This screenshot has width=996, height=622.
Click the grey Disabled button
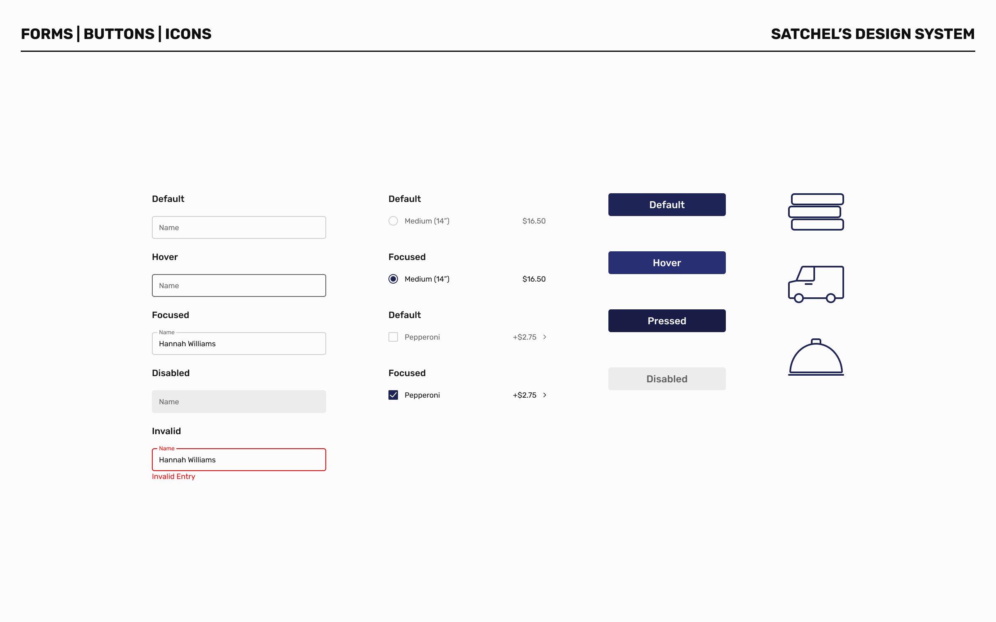coord(666,379)
